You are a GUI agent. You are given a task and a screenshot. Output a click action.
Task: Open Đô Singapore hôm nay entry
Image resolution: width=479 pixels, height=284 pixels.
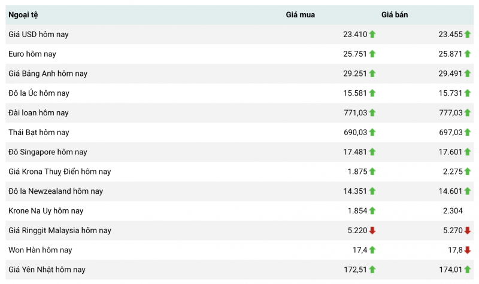point(48,152)
